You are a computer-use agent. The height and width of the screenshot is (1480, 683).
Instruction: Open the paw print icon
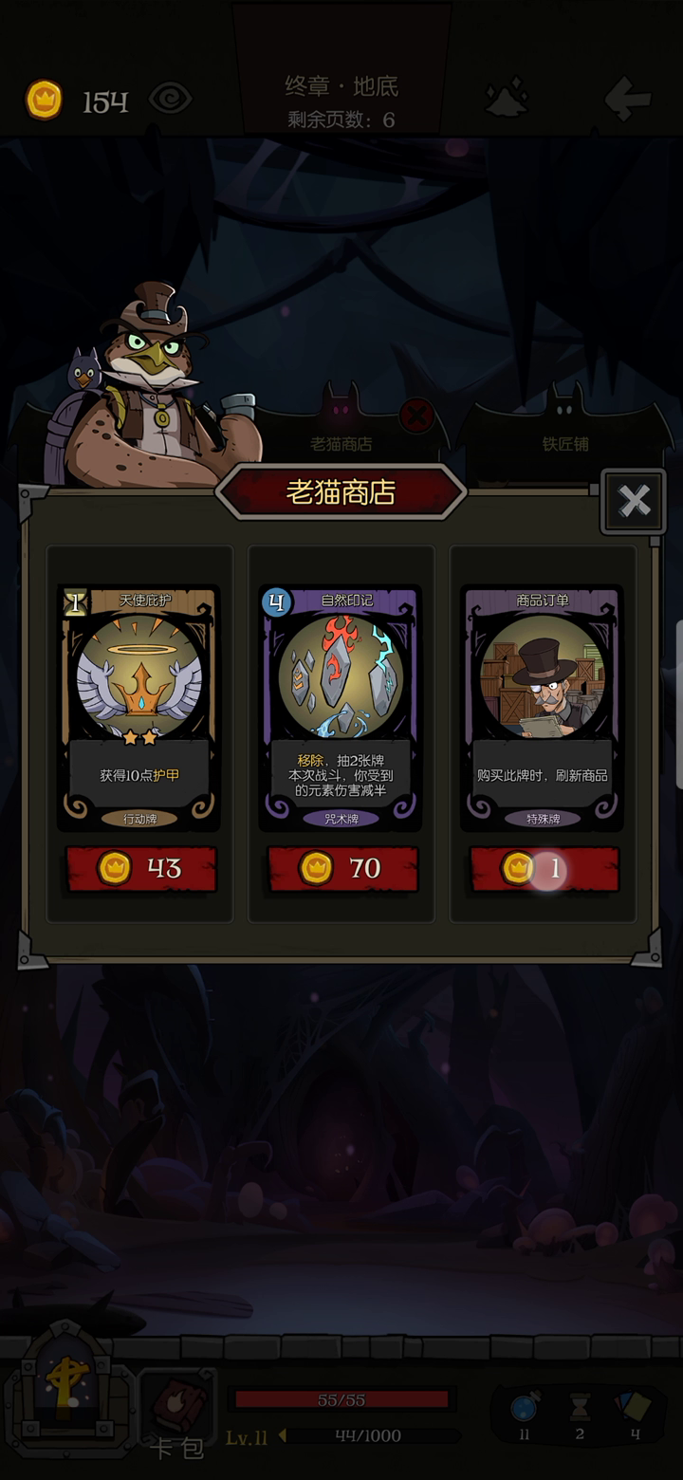(x=507, y=99)
